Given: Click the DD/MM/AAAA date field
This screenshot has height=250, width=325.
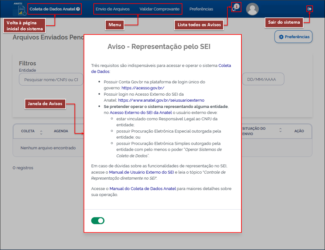Looking at the screenshot, I should coord(263,79).
